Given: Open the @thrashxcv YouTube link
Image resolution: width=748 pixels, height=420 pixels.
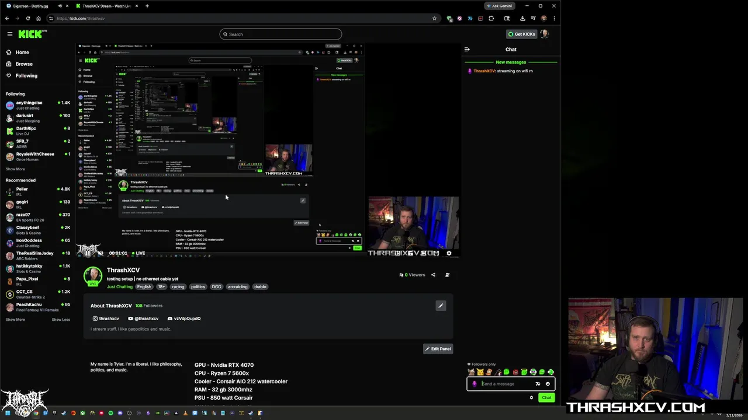Looking at the screenshot, I should click(143, 318).
